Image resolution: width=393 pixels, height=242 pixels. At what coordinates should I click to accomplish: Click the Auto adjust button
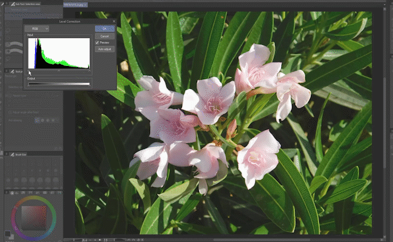105,49
